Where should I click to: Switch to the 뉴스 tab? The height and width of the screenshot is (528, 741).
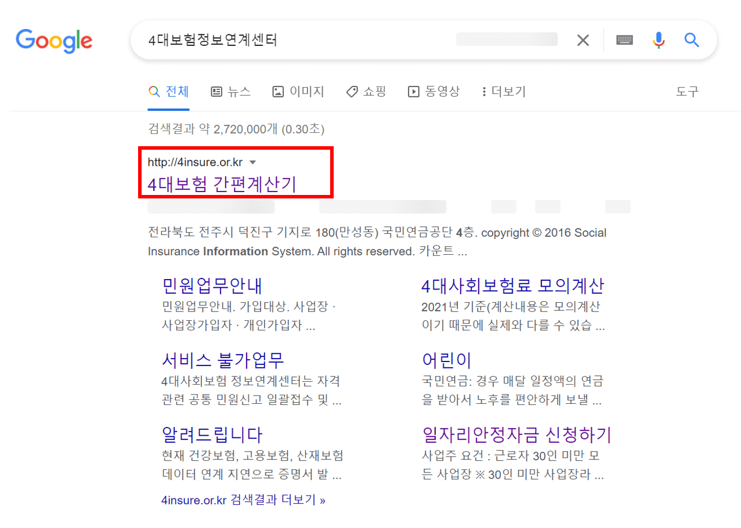point(230,92)
